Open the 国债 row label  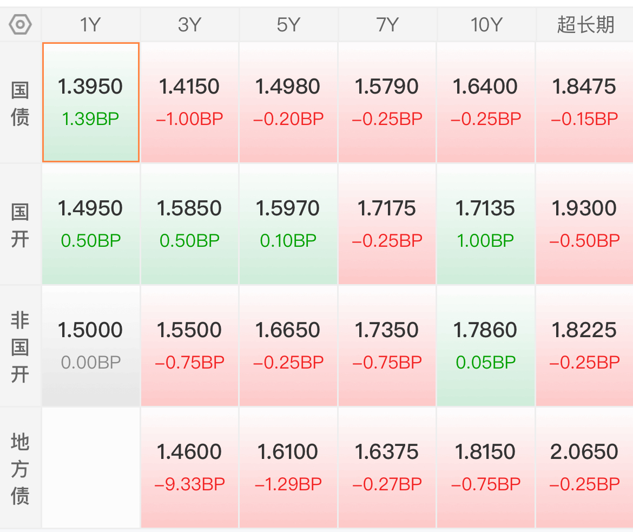[x=20, y=103]
